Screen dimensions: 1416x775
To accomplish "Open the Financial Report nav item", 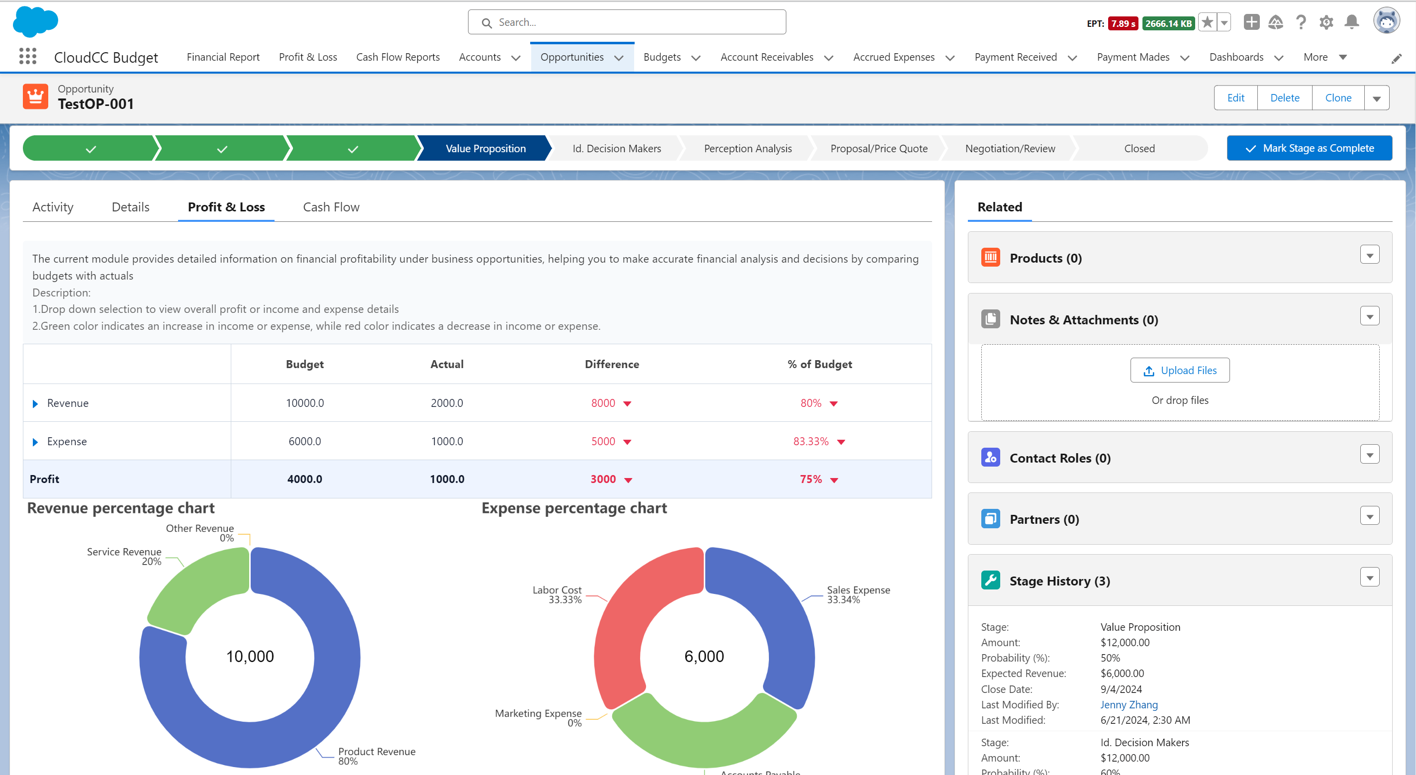I will click(223, 57).
